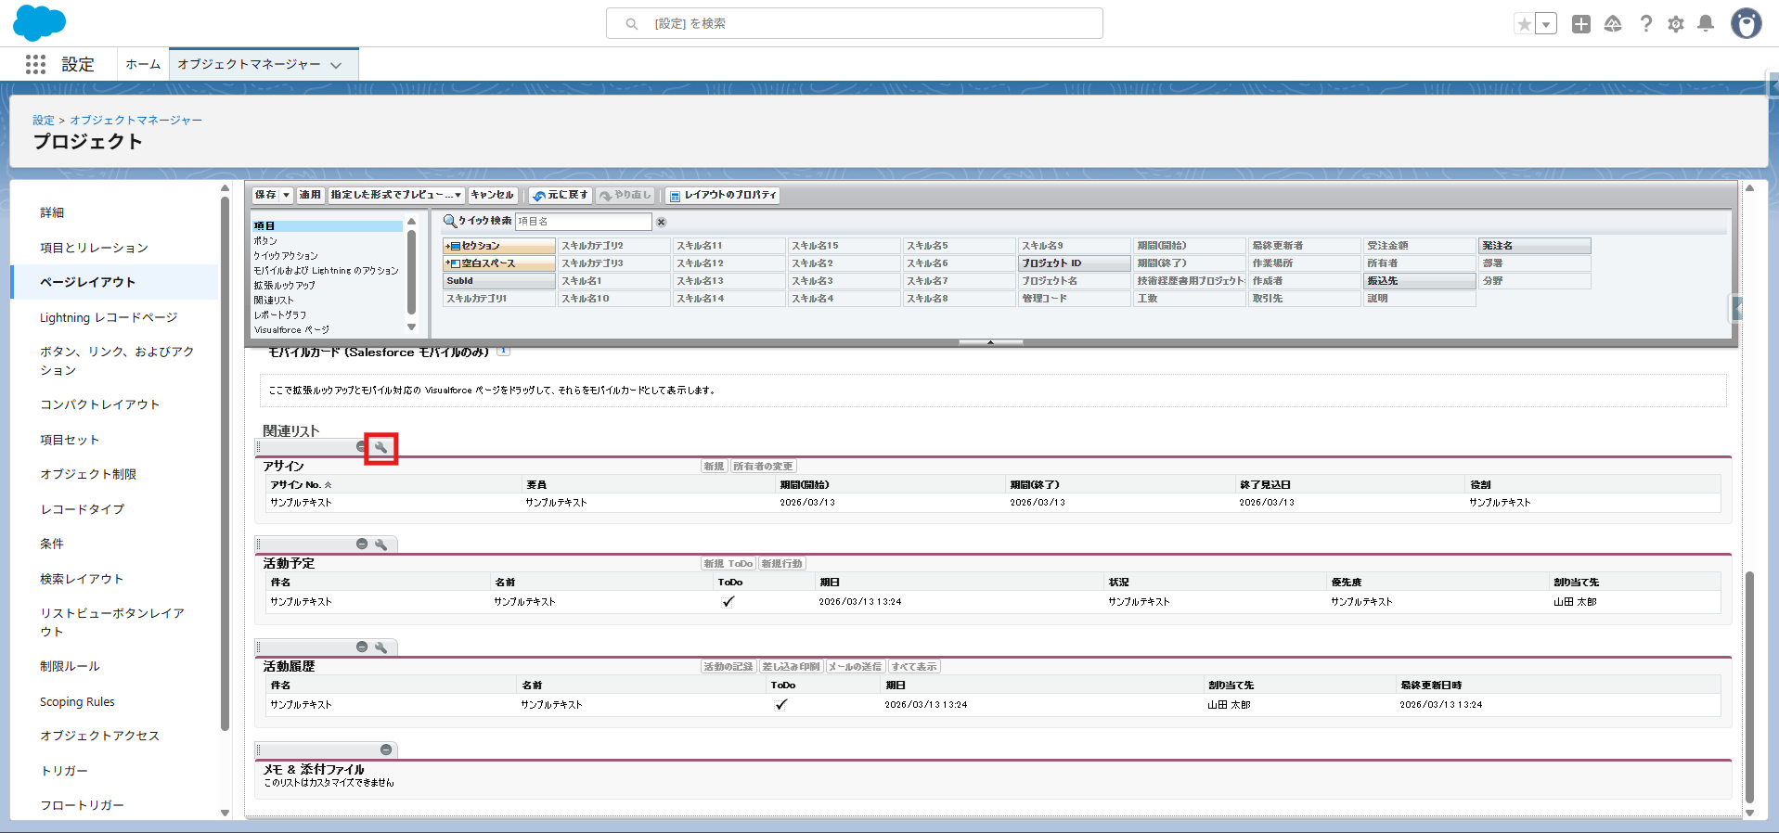Open the setup gear menu
The width and height of the screenshot is (1779, 833).
pyautogui.click(x=1675, y=24)
